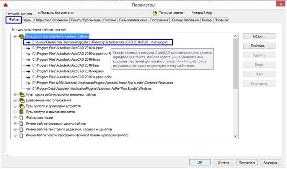Viewport: 287px width, 169px height.
Task: Select path ending in ImportSkp.bundle\Contents\Resources
Action: click(103, 83)
